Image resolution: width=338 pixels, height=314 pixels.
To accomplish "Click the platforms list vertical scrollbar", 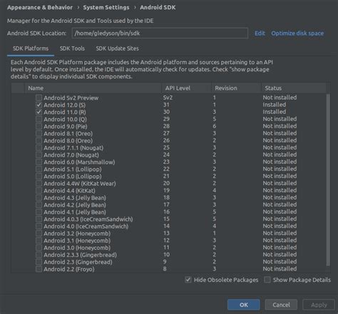I will click(x=328, y=179).
